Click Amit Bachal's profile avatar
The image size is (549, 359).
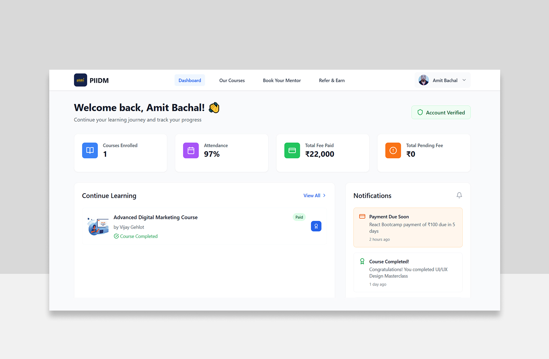click(423, 80)
